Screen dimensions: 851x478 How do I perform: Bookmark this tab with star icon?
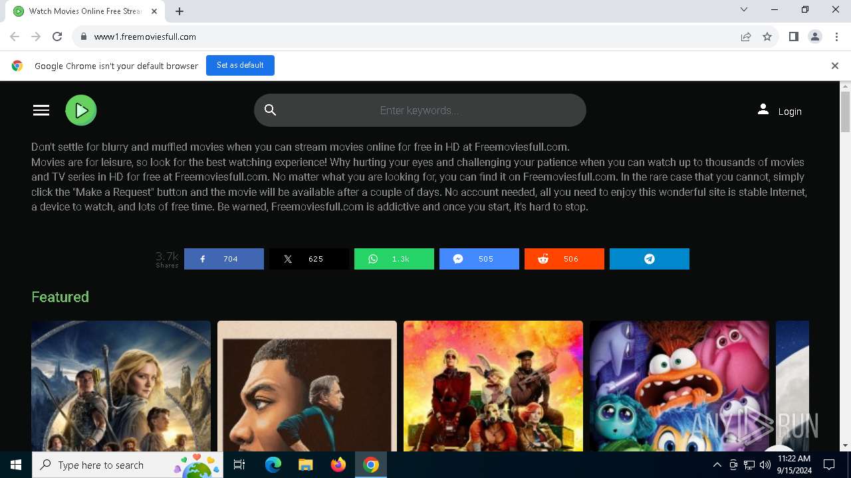tap(767, 37)
